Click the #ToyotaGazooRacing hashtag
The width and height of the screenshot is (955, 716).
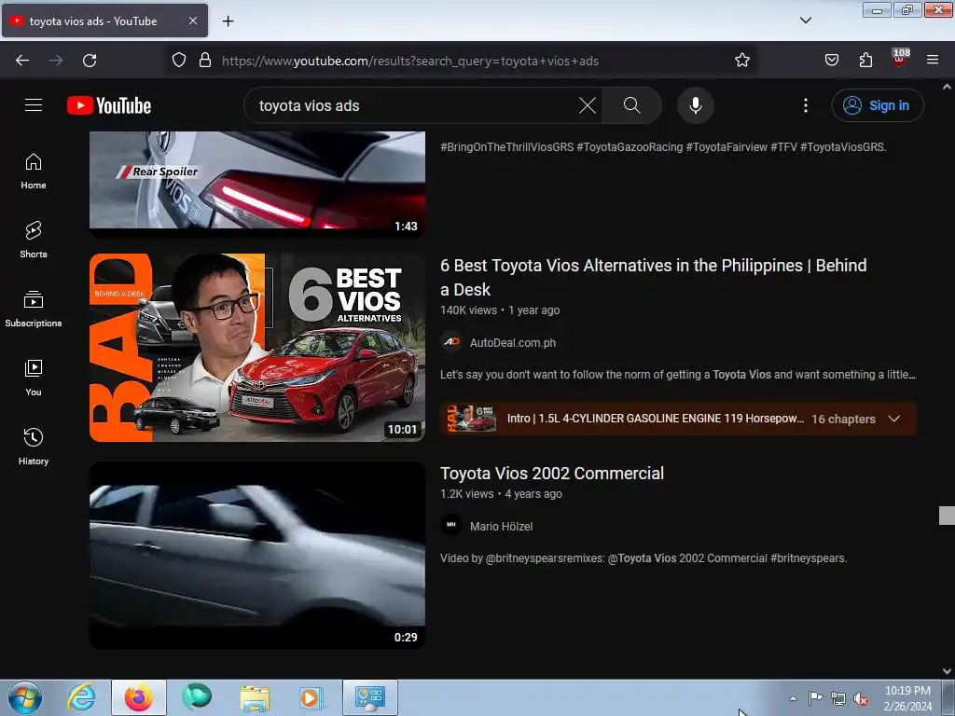click(x=630, y=146)
